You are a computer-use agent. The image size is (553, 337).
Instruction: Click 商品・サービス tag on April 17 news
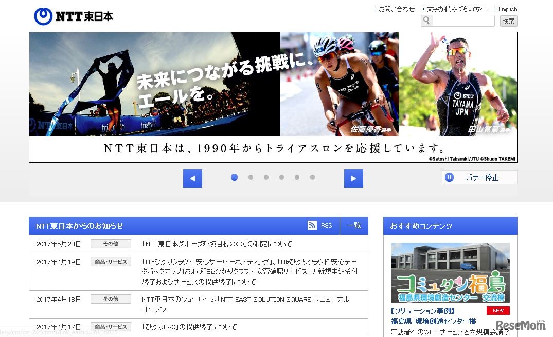(x=111, y=327)
